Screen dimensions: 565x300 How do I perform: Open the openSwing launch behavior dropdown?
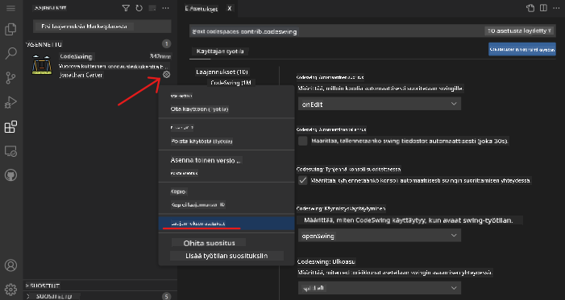[x=380, y=236]
